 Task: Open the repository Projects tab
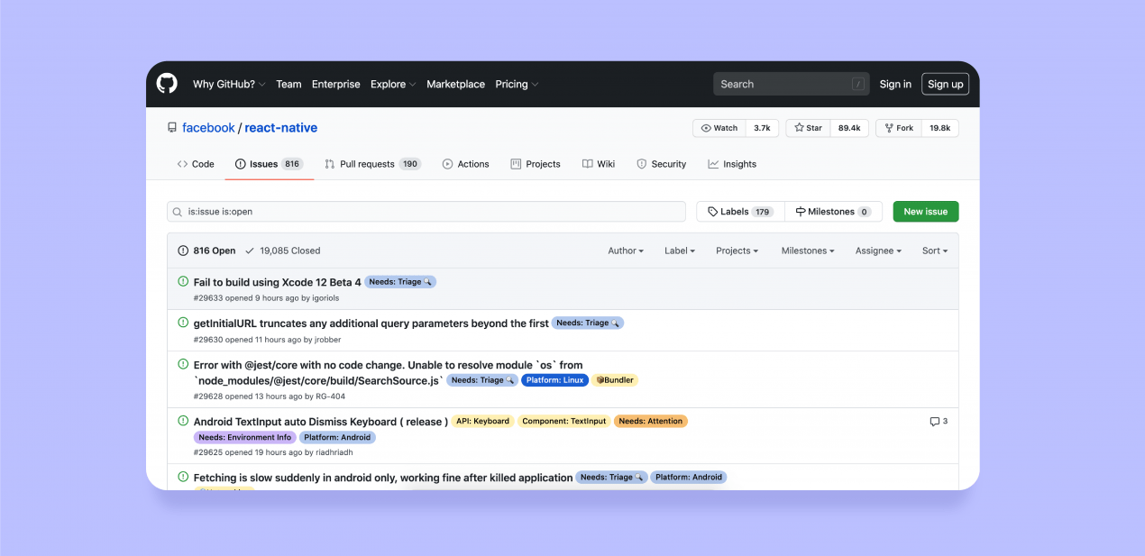[536, 164]
